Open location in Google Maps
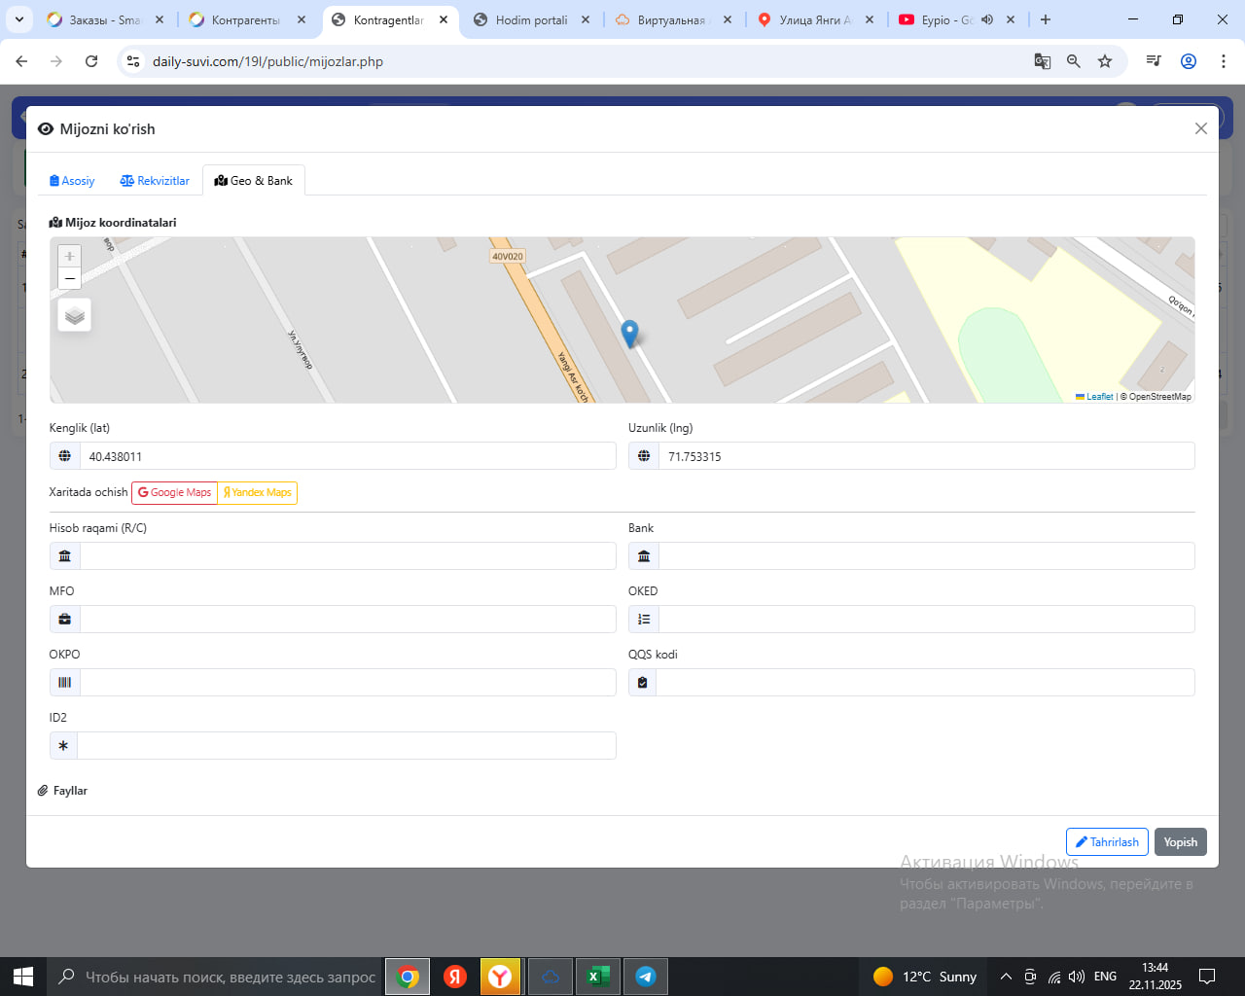This screenshot has width=1245, height=996. [x=175, y=493]
